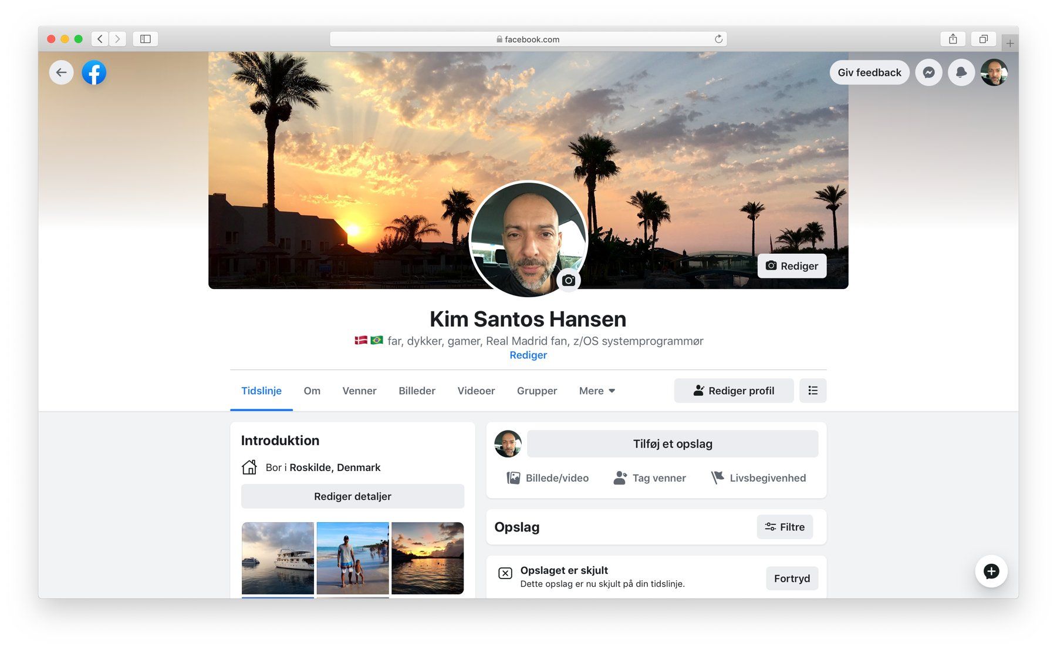
Task: Open Messenger from the top toolbar
Action: pos(929,72)
